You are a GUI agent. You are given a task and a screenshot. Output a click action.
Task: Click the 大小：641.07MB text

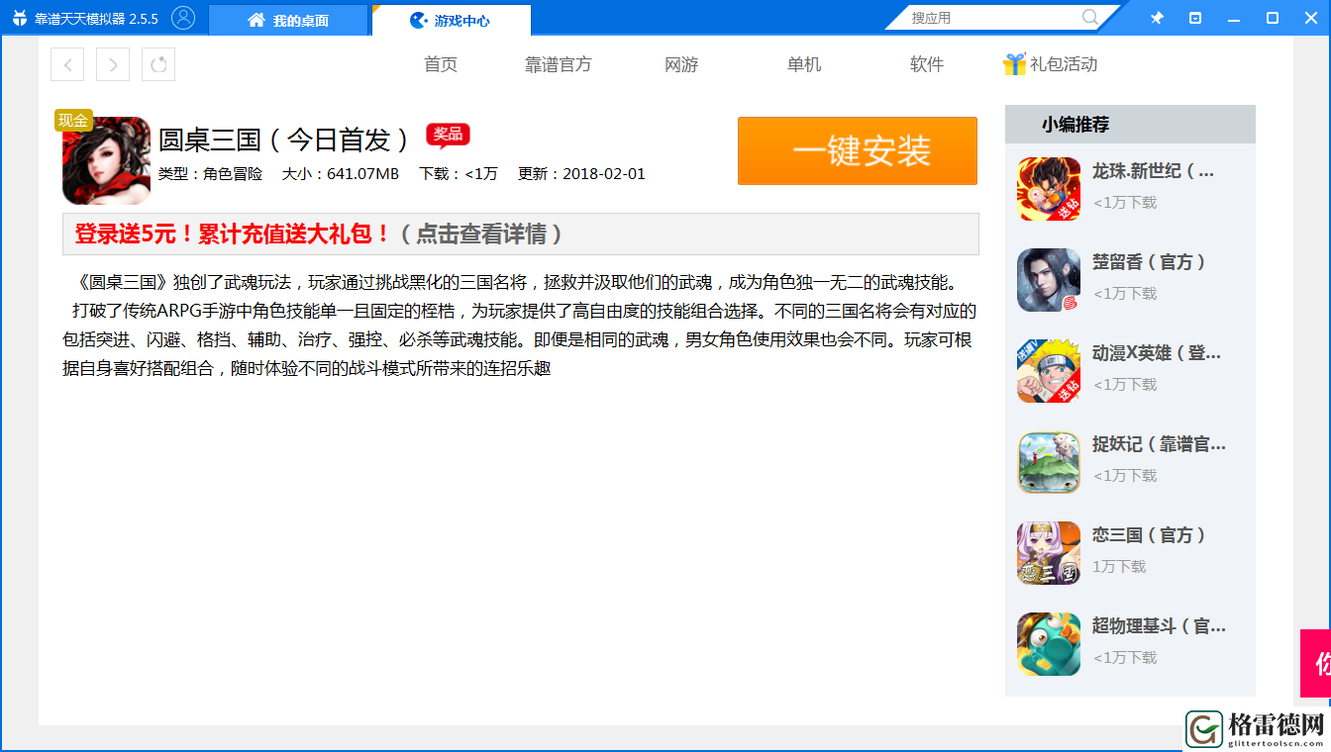[341, 174]
